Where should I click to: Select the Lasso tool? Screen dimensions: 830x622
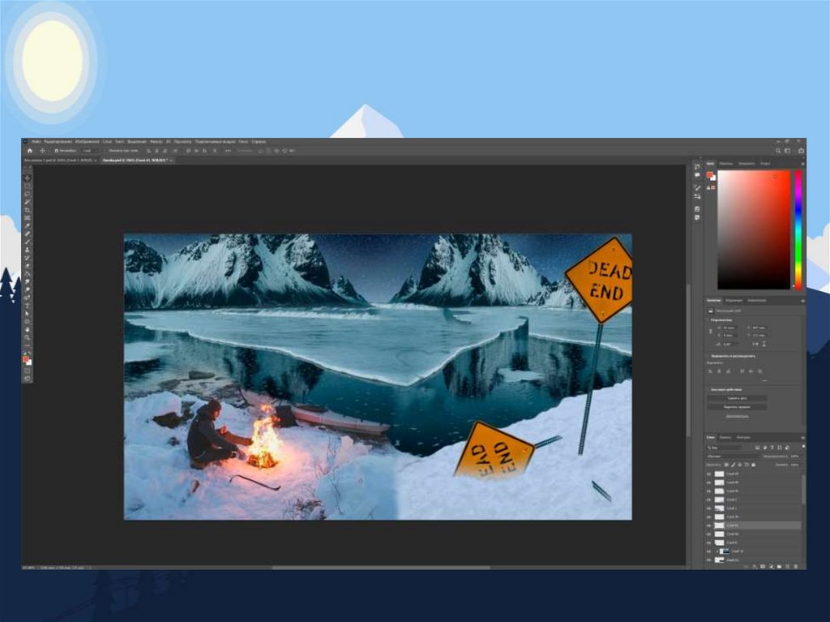28,194
